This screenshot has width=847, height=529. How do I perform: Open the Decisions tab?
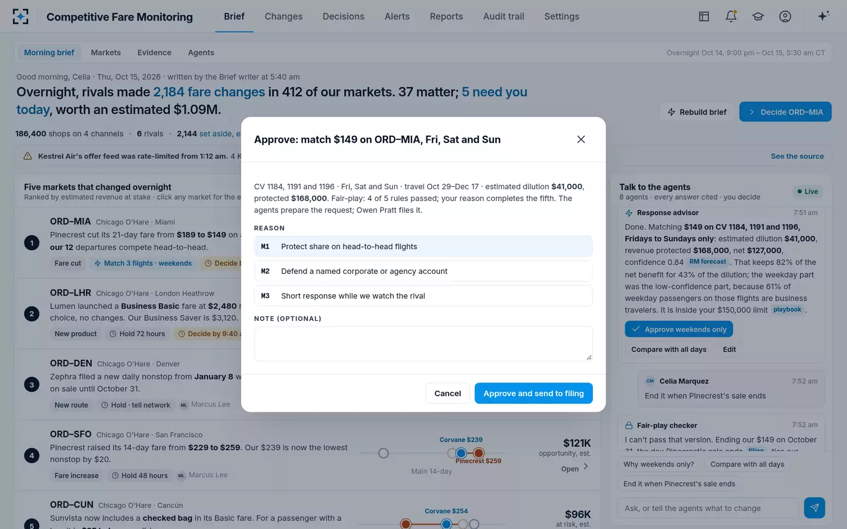344,16
